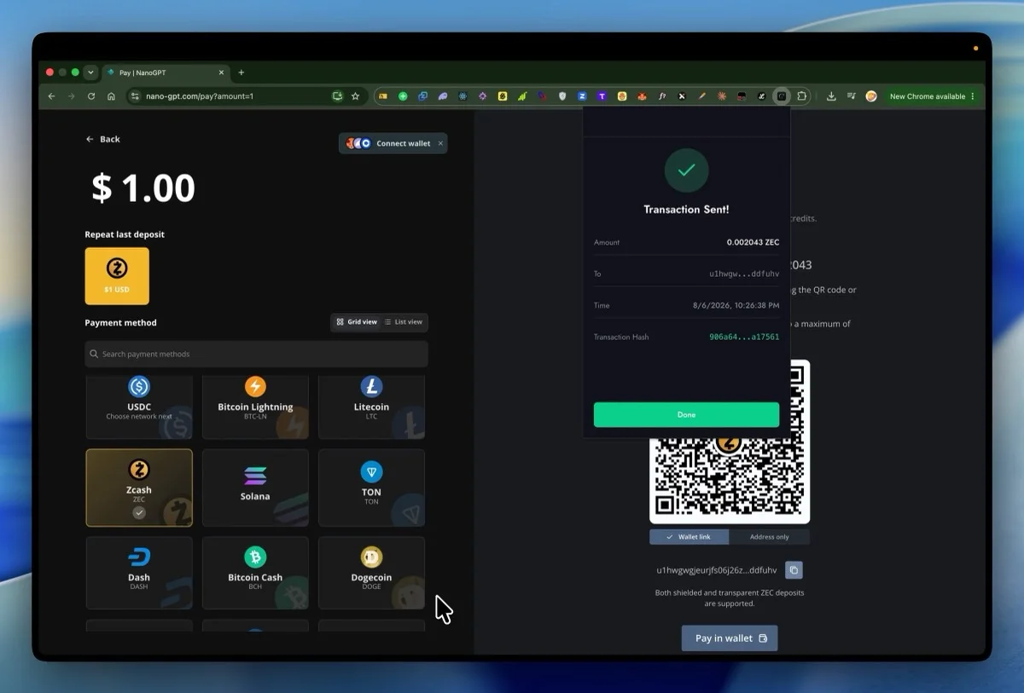
Task: Choose Bitcoin Cash payment method
Action: [x=255, y=572]
